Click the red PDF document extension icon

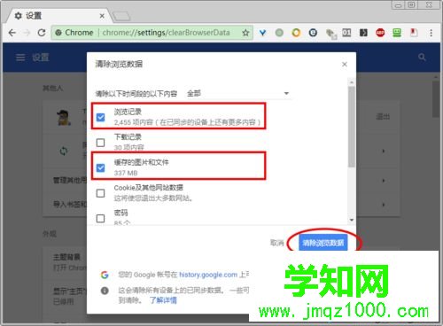(414, 33)
